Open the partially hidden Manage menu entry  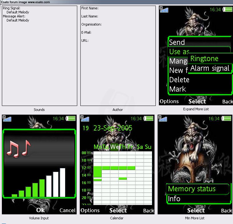point(178,61)
